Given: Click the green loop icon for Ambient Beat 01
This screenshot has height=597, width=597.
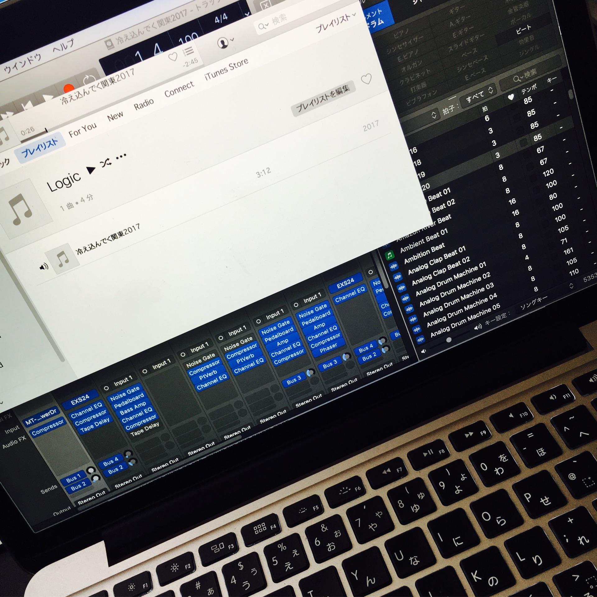Looking at the screenshot, I should [389, 255].
